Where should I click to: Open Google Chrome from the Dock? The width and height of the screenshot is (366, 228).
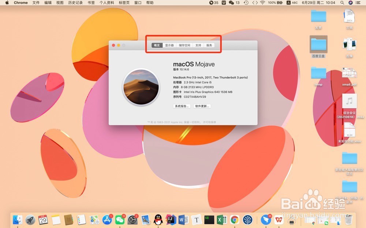(235, 220)
